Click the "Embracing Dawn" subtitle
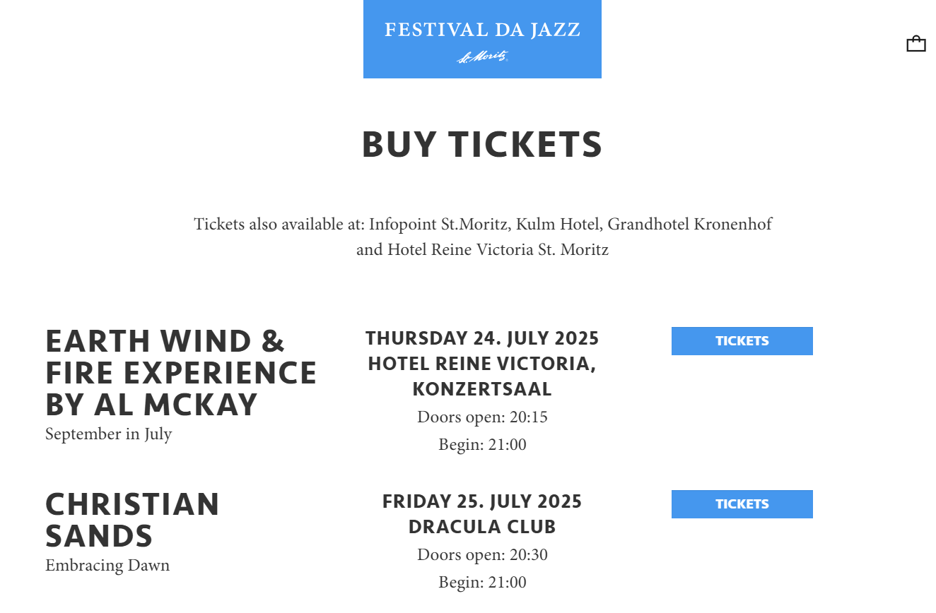This screenshot has width=936, height=613. 107,565
